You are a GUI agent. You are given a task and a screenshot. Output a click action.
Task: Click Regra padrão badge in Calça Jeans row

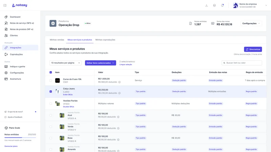tap(251, 92)
